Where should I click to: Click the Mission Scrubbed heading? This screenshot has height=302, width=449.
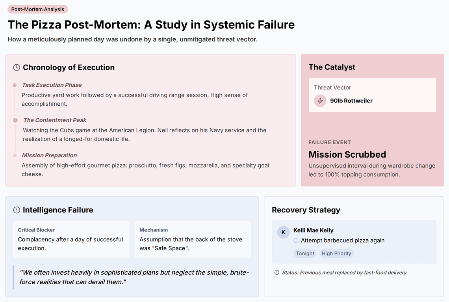point(347,155)
